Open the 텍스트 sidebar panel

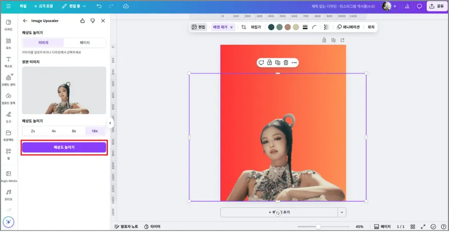pos(9,62)
